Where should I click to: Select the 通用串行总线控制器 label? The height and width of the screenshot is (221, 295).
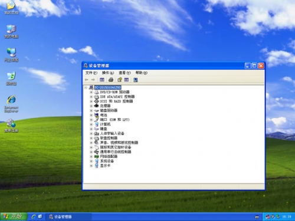pyautogui.click(x=116, y=152)
